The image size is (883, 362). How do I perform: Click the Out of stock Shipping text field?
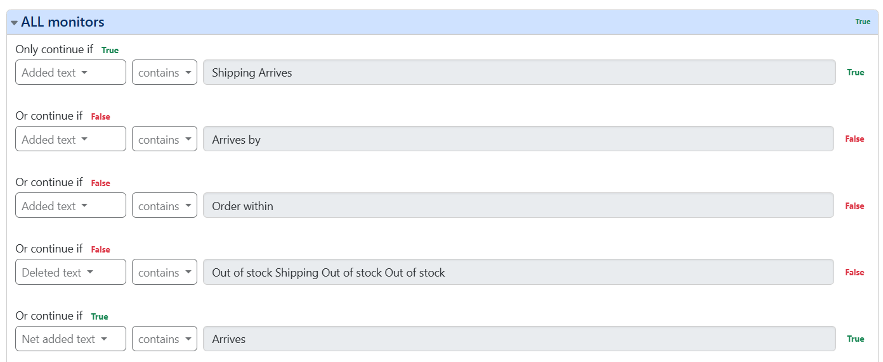(518, 271)
